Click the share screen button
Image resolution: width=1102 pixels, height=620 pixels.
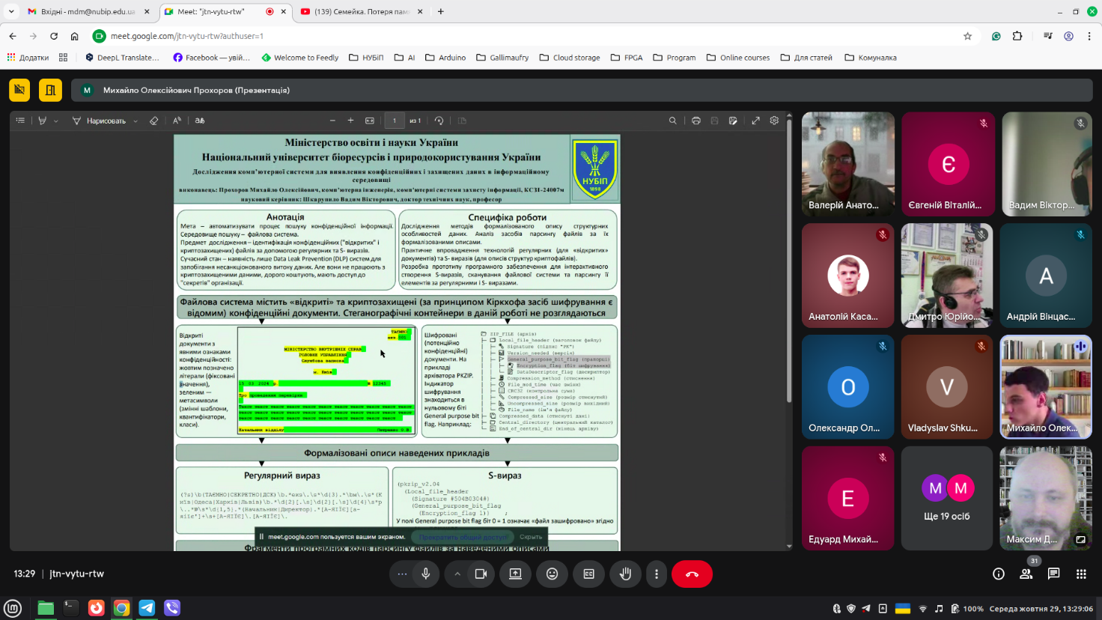click(x=515, y=574)
